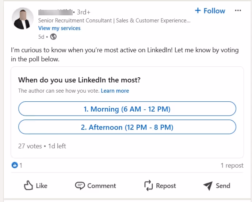Viewport: 252px width, 202px height.
Task: Repost the poll post
Action: coord(160,186)
